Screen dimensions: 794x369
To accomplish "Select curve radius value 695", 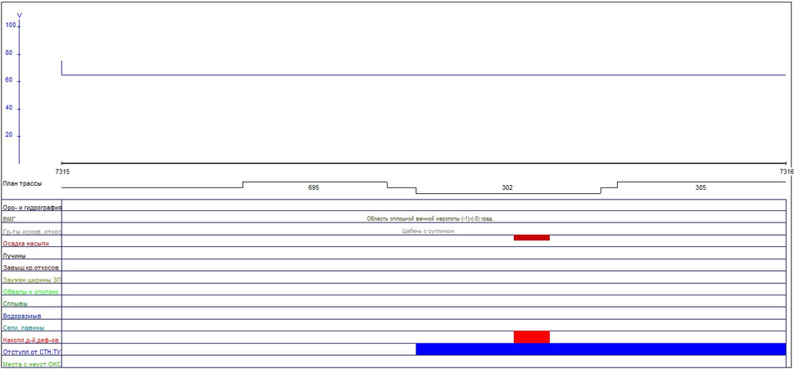I will (314, 187).
